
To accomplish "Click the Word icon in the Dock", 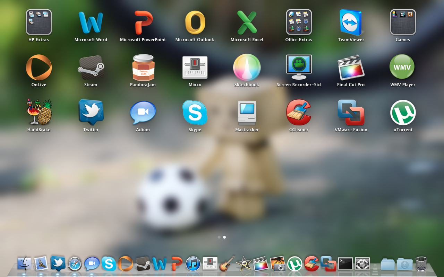I will [x=160, y=264].
